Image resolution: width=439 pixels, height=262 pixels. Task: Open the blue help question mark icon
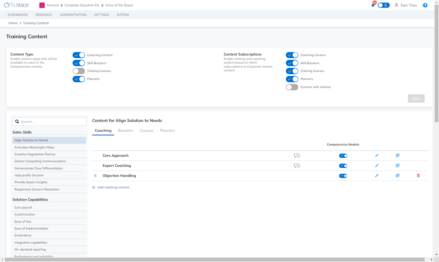point(425,5)
